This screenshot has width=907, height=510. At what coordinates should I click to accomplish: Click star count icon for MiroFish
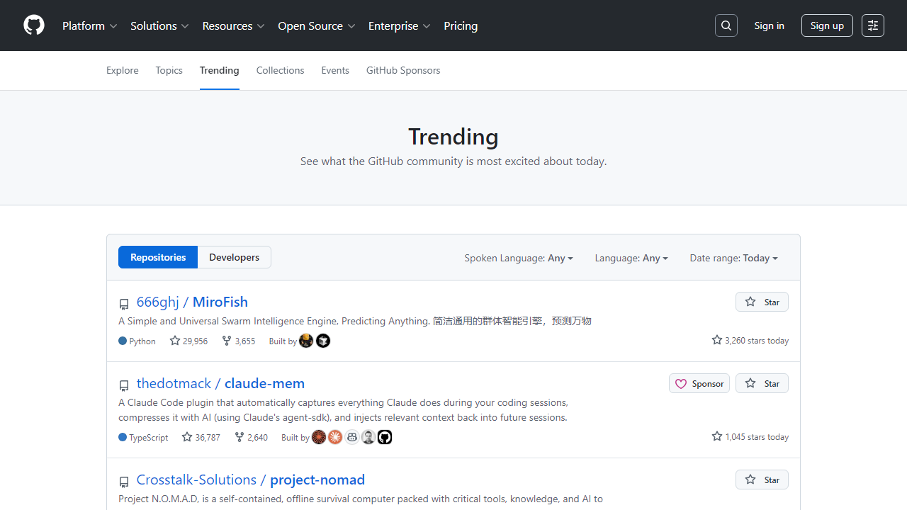(175, 341)
